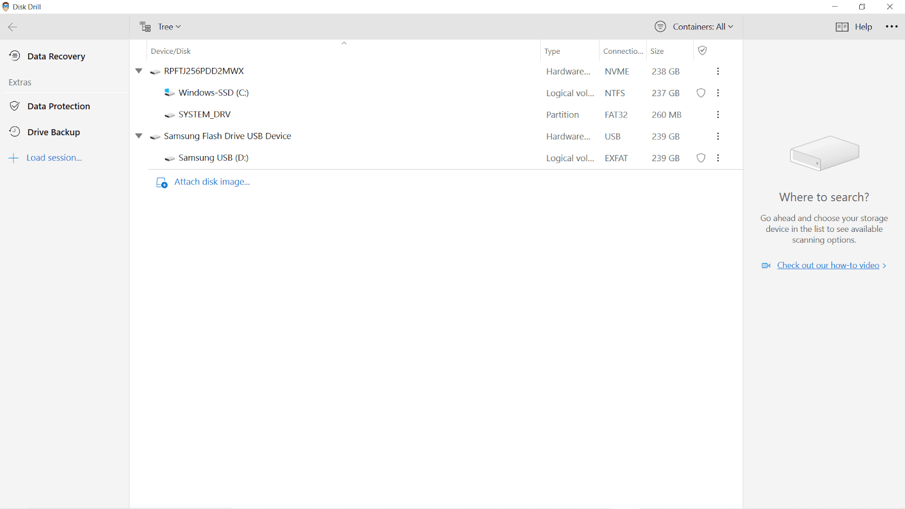
Task: Open Data Protection section
Action: tap(58, 106)
